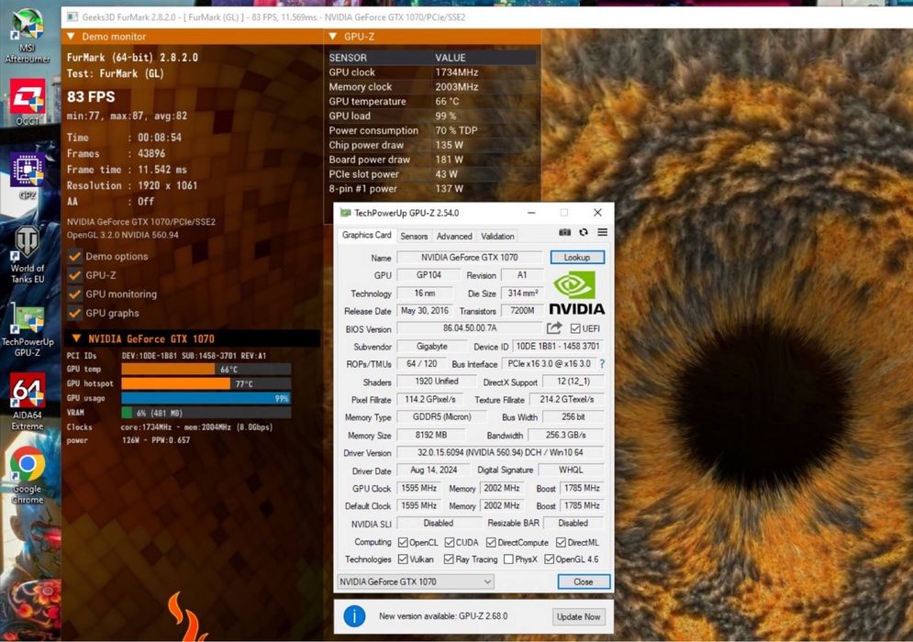Screen dimensions: 913x642
Task: Click Release Date field May 30, 2016
Action: point(425,311)
